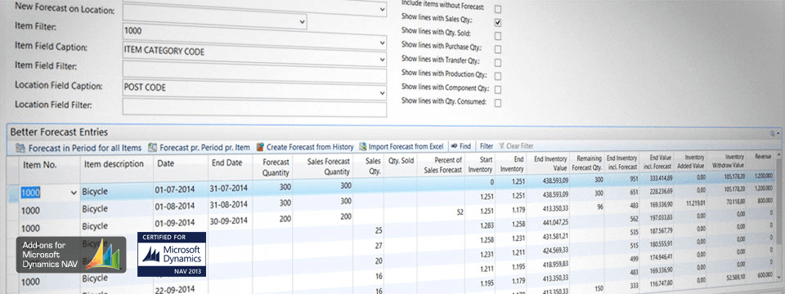
Task: Open the New Forecast on Location dropdown
Action: [x=302, y=21]
